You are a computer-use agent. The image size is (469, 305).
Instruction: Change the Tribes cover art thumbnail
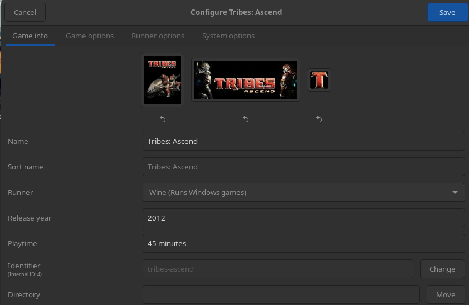[x=163, y=80]
